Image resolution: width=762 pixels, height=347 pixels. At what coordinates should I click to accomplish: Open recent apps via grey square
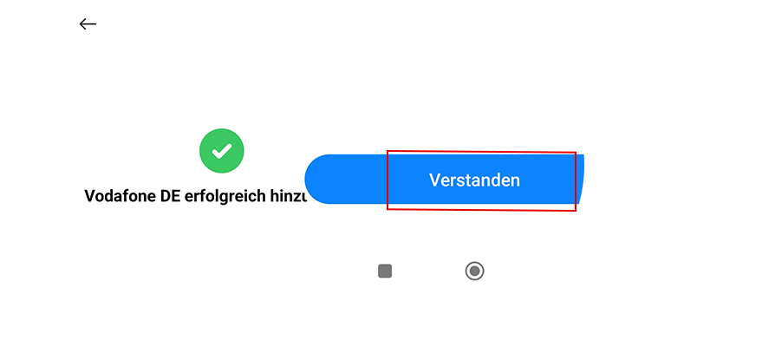pos(385,272)
